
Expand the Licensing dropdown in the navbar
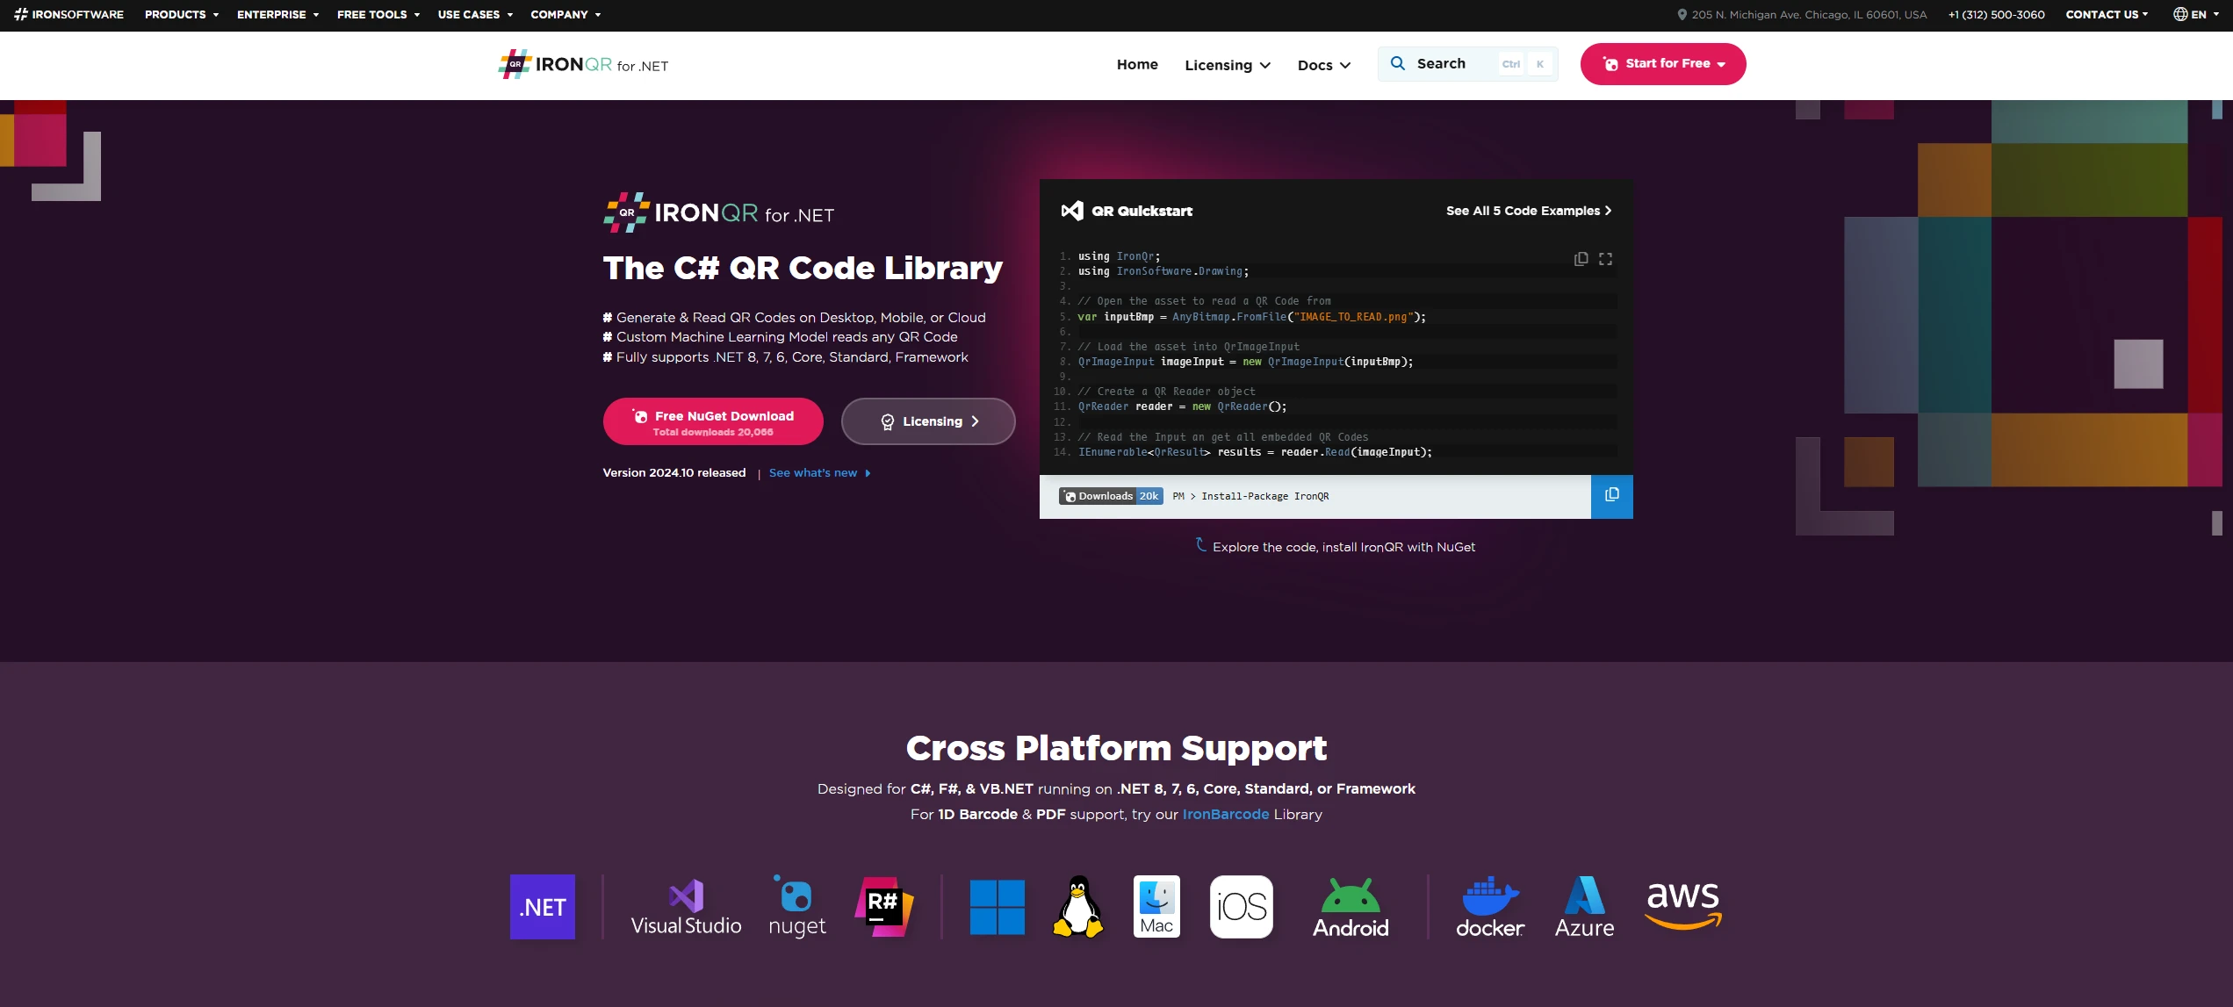pyautogui.click(x=1227, y=65)
